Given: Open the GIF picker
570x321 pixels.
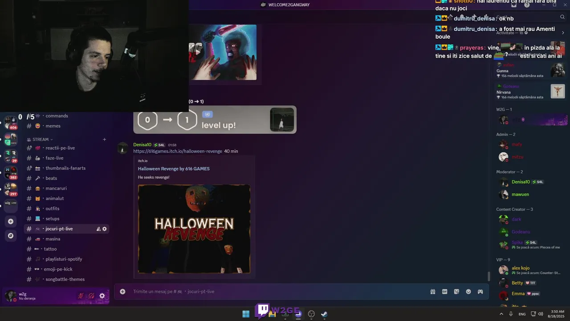Looking at the screenshot, I should pyautogui.click(x=444, y=292).
